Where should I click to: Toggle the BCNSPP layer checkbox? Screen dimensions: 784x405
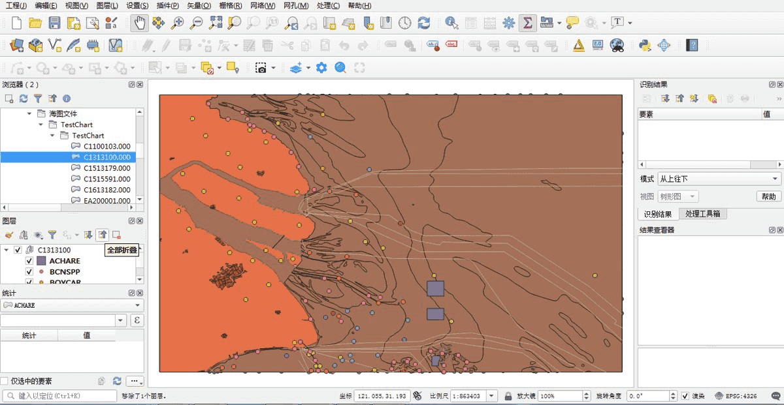pyautogui.click(x=29, y=271)
